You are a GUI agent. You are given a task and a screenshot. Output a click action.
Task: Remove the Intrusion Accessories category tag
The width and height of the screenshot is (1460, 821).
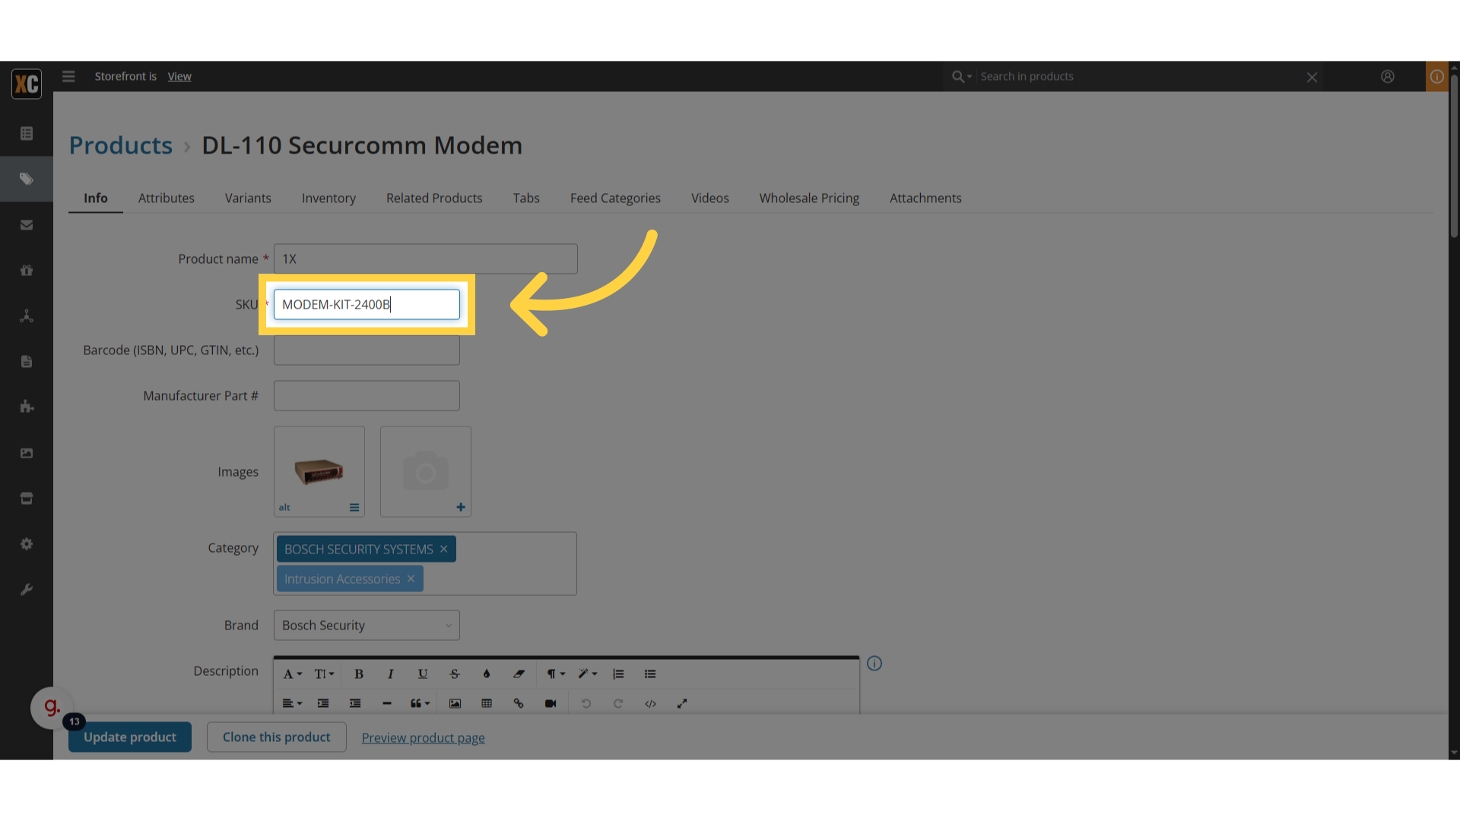click(x=411, y=579)
